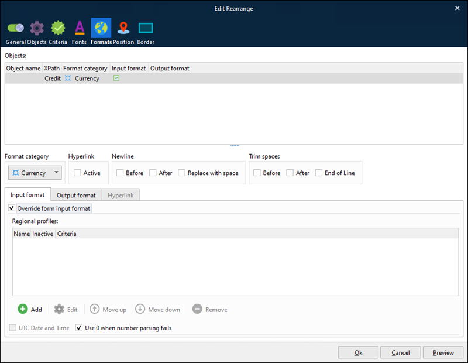Switch to the Input format tab

[x=27, y=195]
